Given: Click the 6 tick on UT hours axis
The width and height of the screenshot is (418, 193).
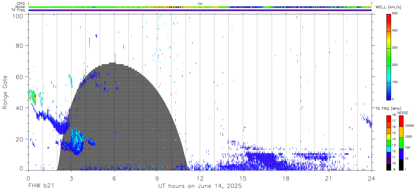Looking at the screenshot, I should (114, 178).
